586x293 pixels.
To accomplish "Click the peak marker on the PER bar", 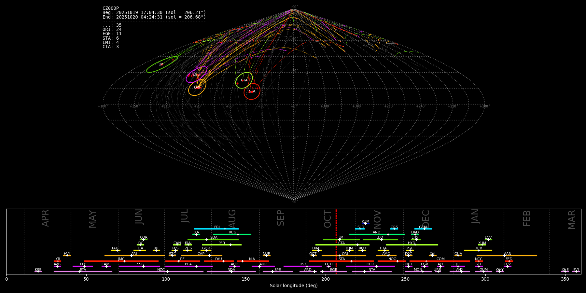I will (230, 245).
